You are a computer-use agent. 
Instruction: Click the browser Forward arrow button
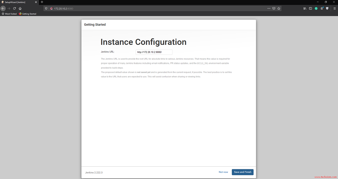(9, 8)
